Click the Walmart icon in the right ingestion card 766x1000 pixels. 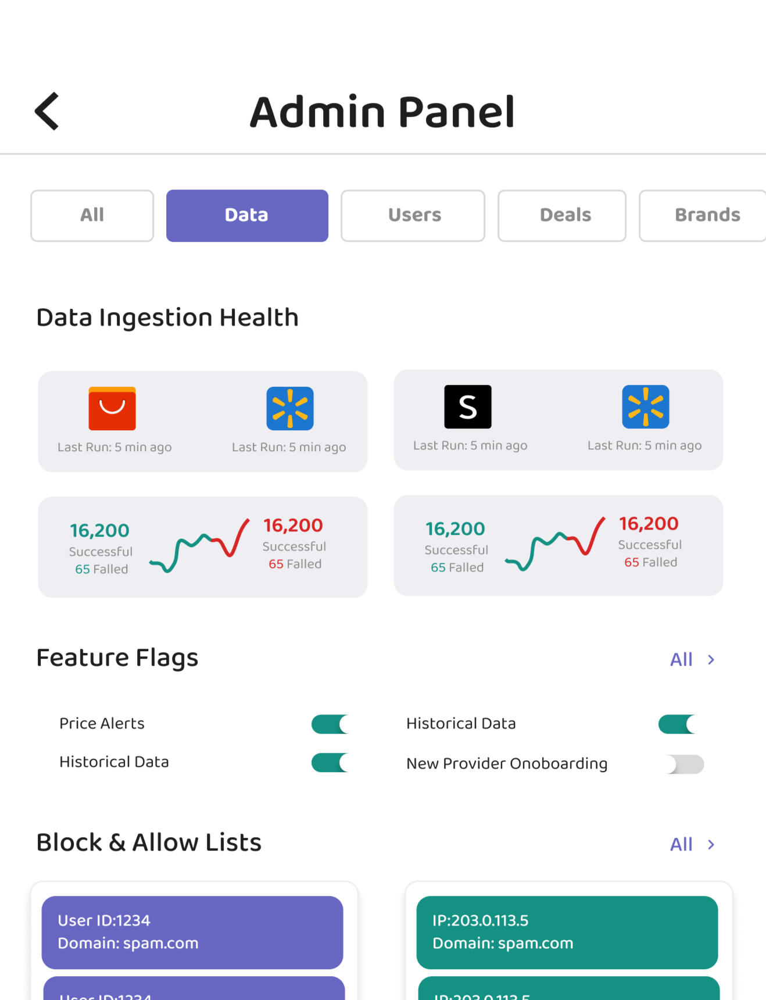click(x=646, y=407)
